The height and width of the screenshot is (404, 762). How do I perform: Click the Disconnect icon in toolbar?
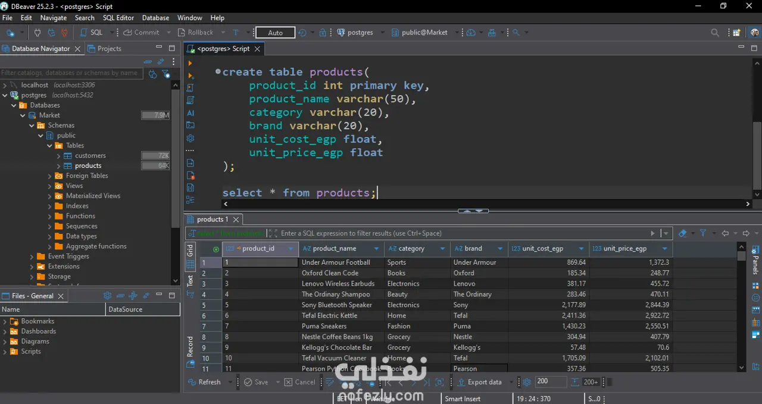pos(65,33)
